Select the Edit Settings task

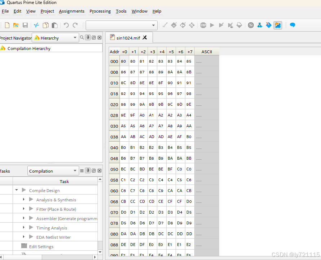click(41, 246)
